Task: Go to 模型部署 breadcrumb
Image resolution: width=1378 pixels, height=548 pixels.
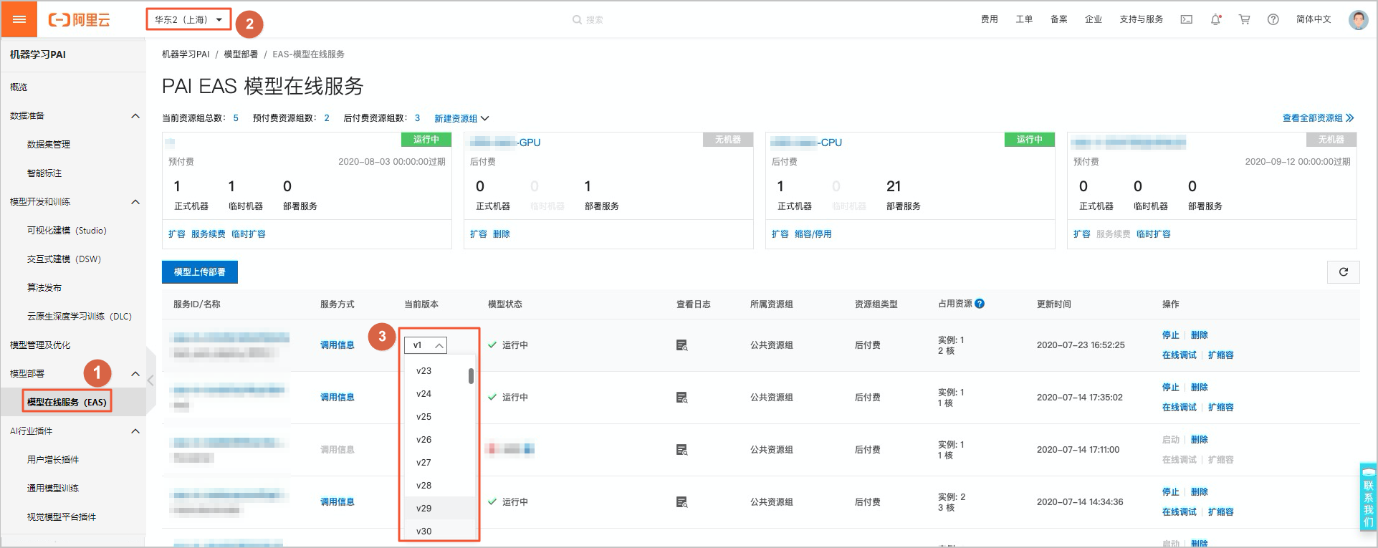Action: point(241,54)
